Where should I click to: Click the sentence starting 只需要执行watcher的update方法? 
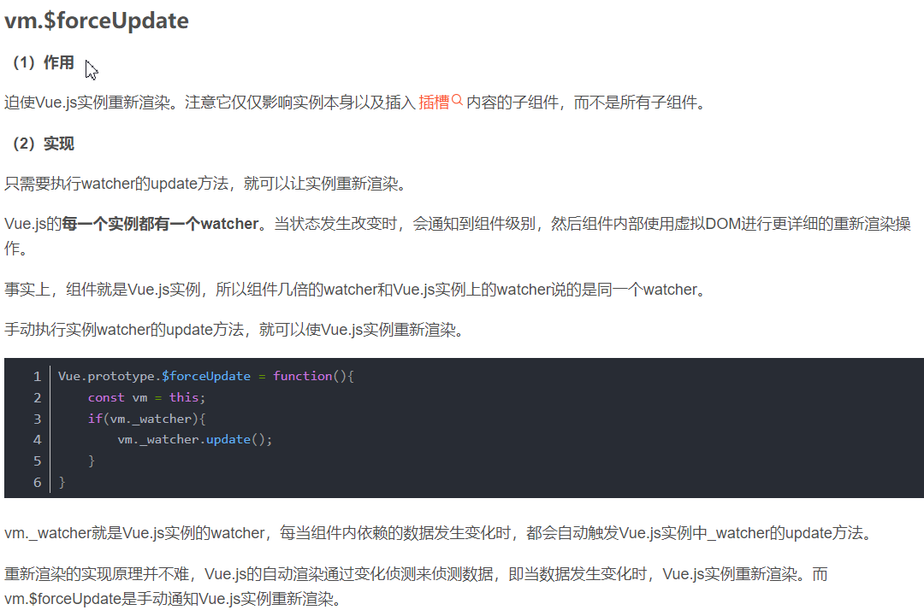coord(206,184)
